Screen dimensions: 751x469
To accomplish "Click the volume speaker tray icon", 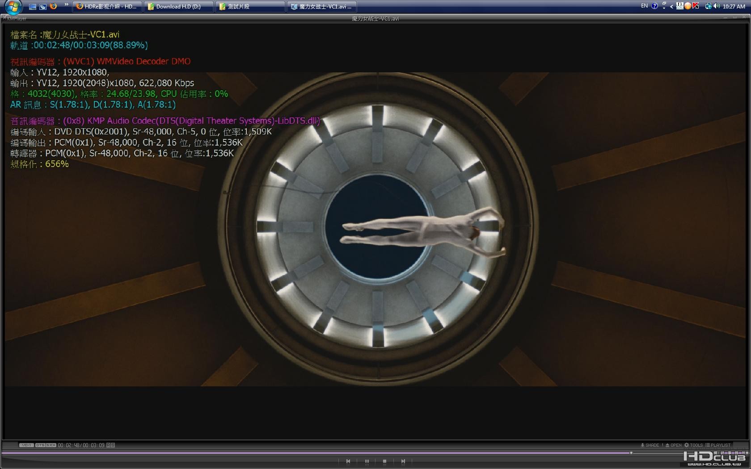I will pos(717,6).
